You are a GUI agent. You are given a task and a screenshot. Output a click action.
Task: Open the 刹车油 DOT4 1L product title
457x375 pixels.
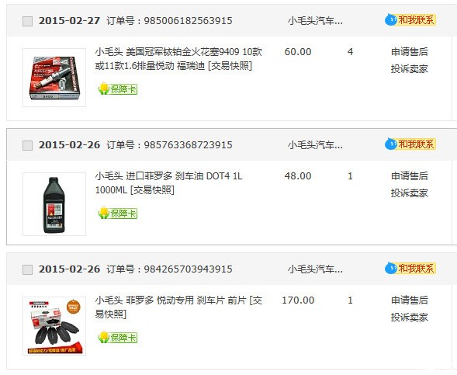[x=168, y=183]
